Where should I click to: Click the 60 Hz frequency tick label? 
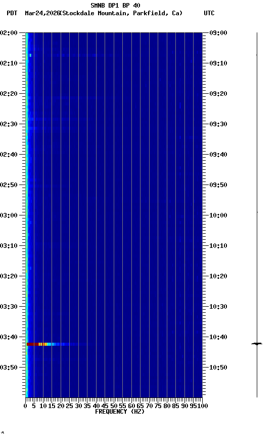point(131,406)
